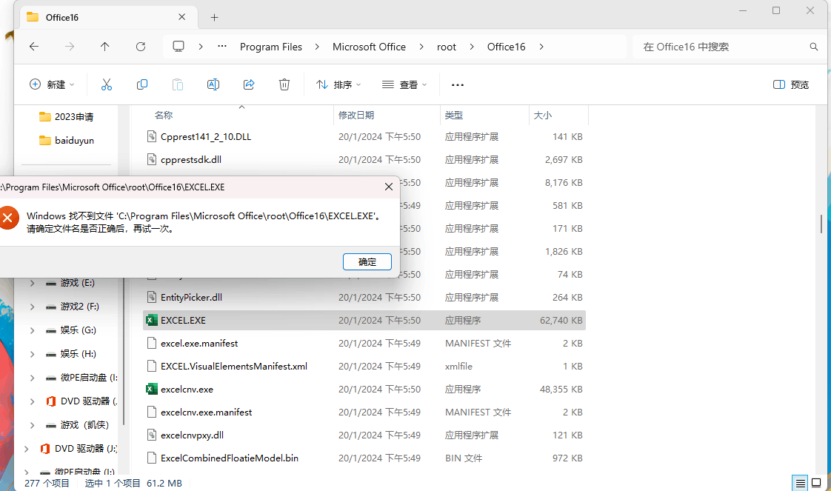831x491 pixels.
Task: Go up one folder level arrow
Action: [x=105, y=47]
